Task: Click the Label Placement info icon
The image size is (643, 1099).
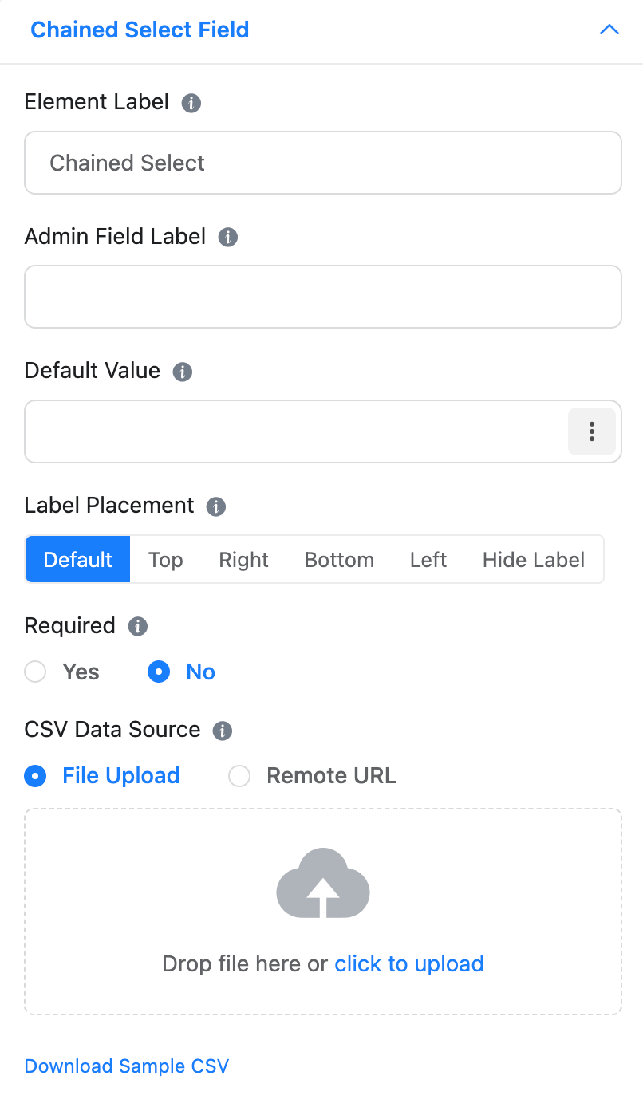Action: point(216,506)
